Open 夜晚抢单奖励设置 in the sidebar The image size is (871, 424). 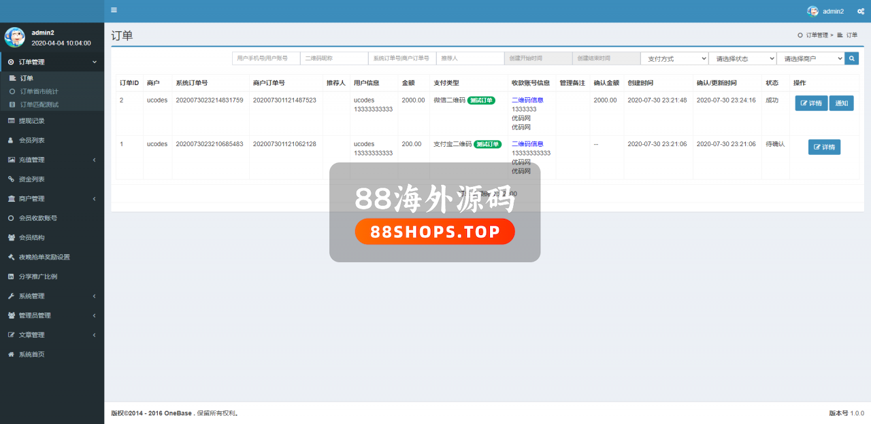[x=44, y=258]
